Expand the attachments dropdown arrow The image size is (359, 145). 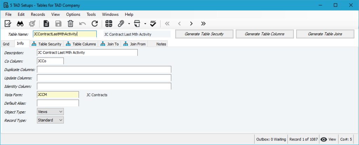point(129,24)
